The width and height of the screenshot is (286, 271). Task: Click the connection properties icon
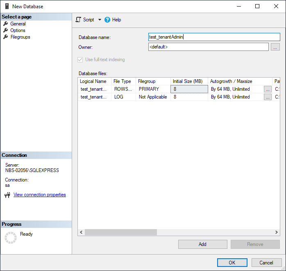(x=7, y=195)
